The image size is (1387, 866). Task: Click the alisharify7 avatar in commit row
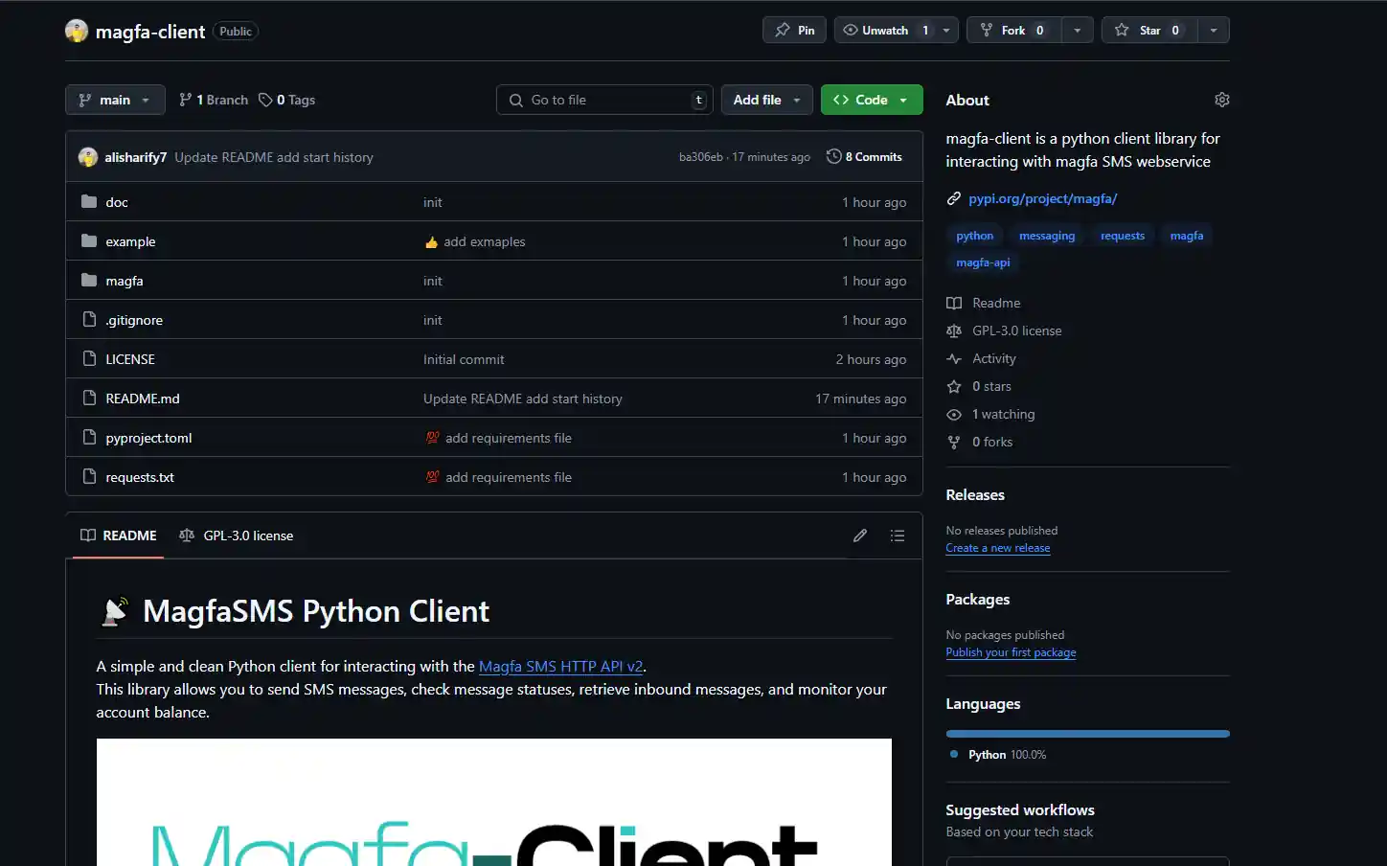[x=88, y=157]
